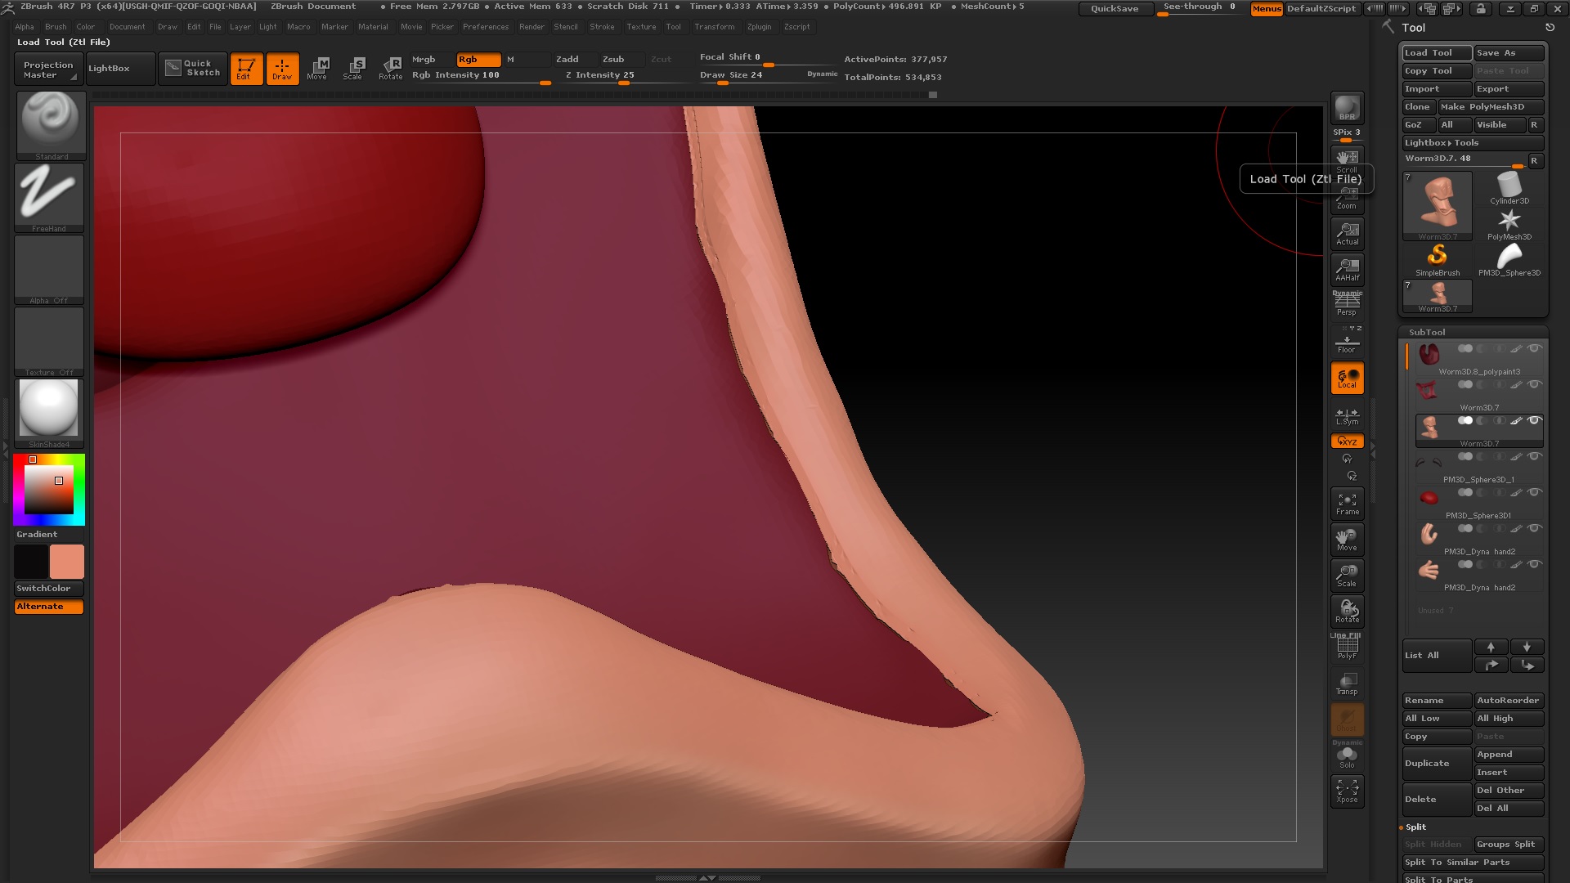Open the FreeHand stroke picker

point(49,198)
